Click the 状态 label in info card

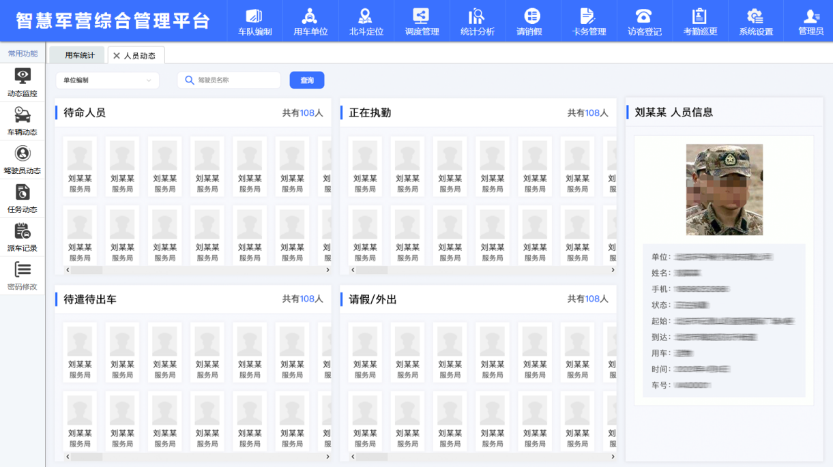[x=662, y=305]
